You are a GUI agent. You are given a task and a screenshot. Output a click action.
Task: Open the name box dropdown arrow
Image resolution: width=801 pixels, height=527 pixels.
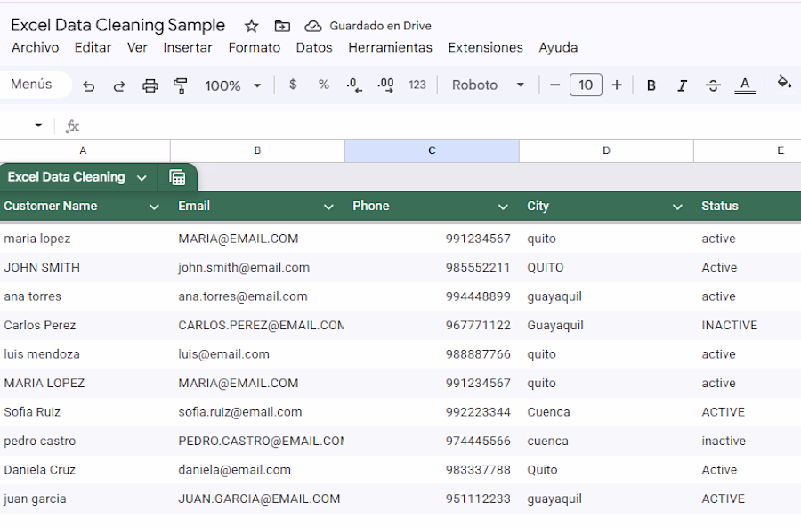click(38, 126)
